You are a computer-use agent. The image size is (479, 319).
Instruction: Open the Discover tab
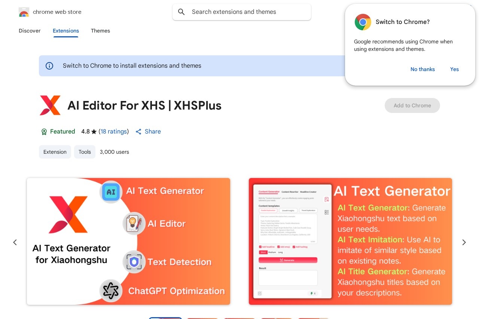[x=30, y=31]
